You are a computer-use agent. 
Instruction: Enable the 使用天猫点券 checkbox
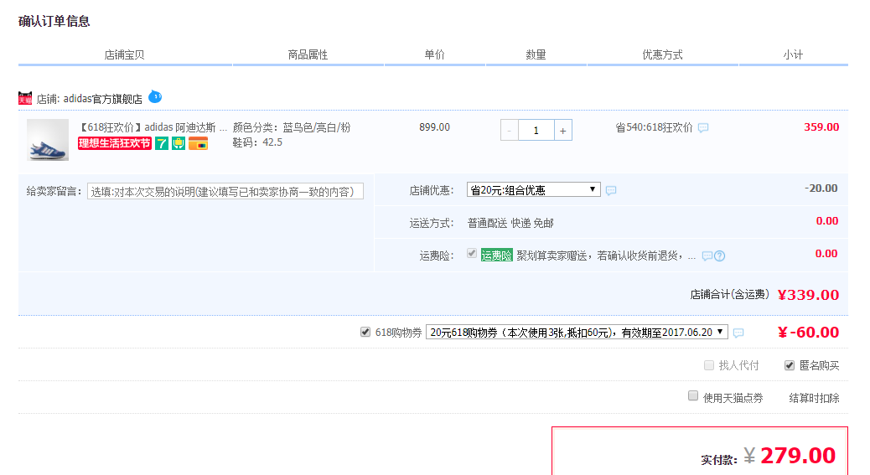pyautogui.click(x=693, y=395)
